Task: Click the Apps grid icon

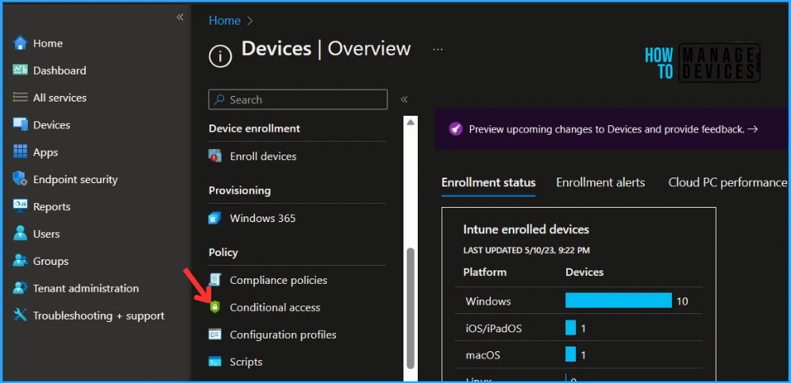Action: point(20,151)
